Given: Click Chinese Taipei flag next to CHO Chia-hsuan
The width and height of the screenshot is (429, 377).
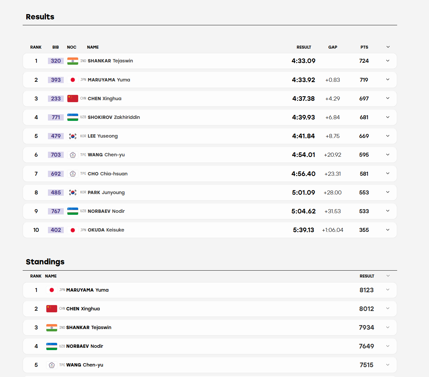Looking at the screenshot, I should pos(73,174).
